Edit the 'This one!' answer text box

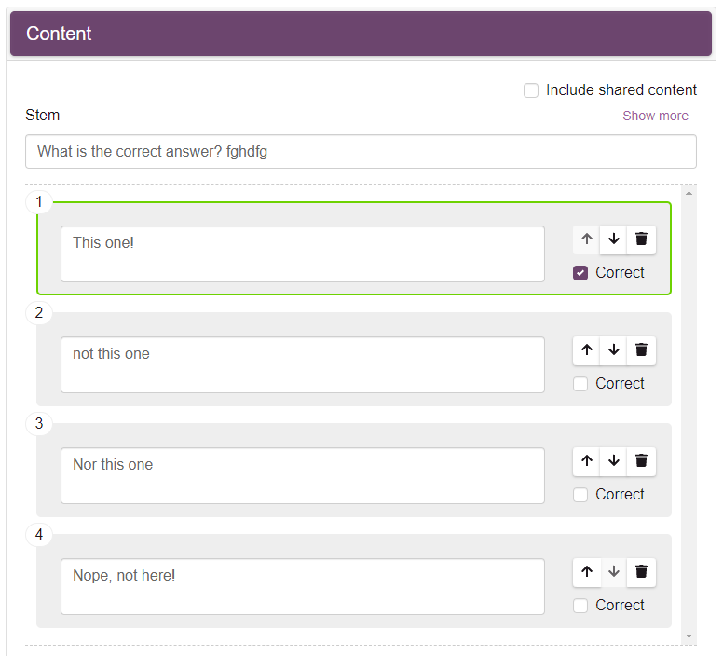click(303, 254)
